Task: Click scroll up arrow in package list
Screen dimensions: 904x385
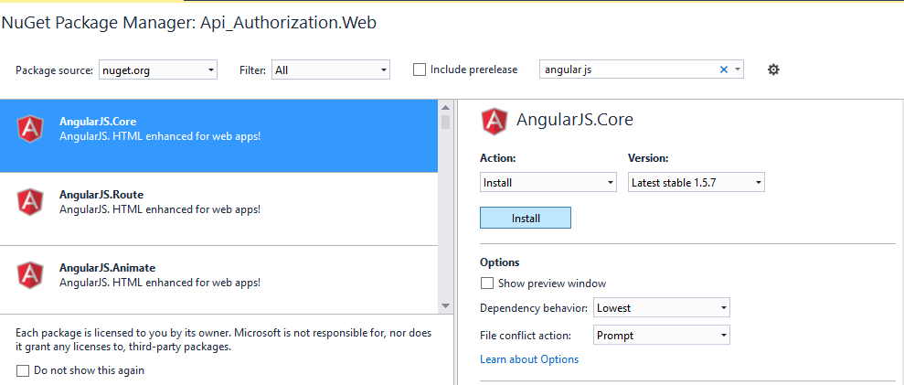Action: 445,107
